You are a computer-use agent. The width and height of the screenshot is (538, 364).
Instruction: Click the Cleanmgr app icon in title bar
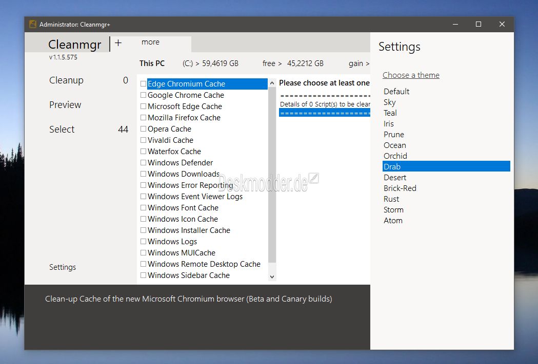(x=33, y=24)
